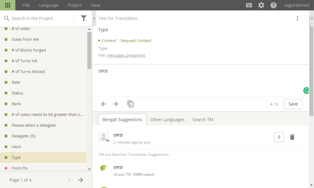This screenshot has height=188, width=314.
Task: Open the settings gear icon
Action: click(x=261, y=5)
